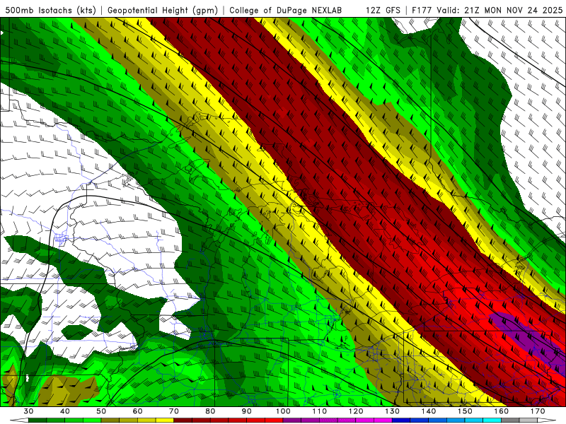Click the 30 label on the color scale
Image resolution: width=566 pixels, height=424 pixels.
pos(28,411)
